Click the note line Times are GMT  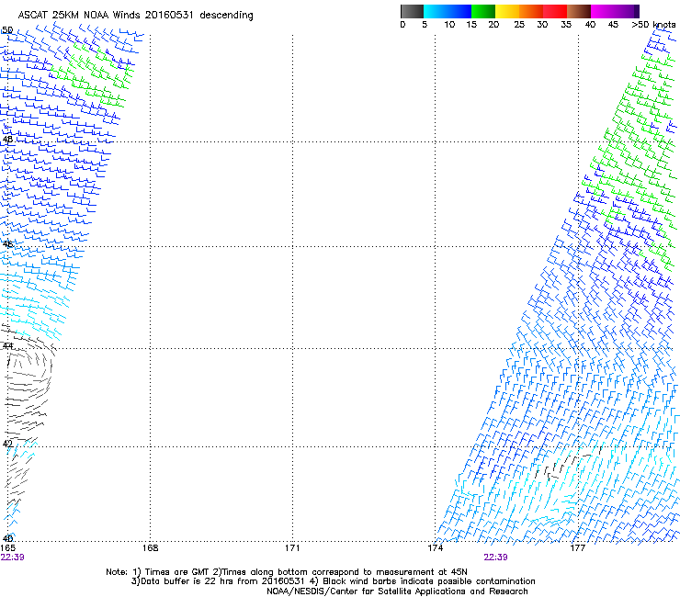coord(287,572)
